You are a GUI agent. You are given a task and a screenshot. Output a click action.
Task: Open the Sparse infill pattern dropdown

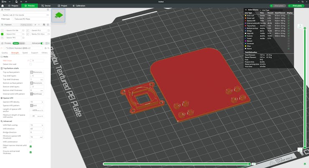click(38, 105)
